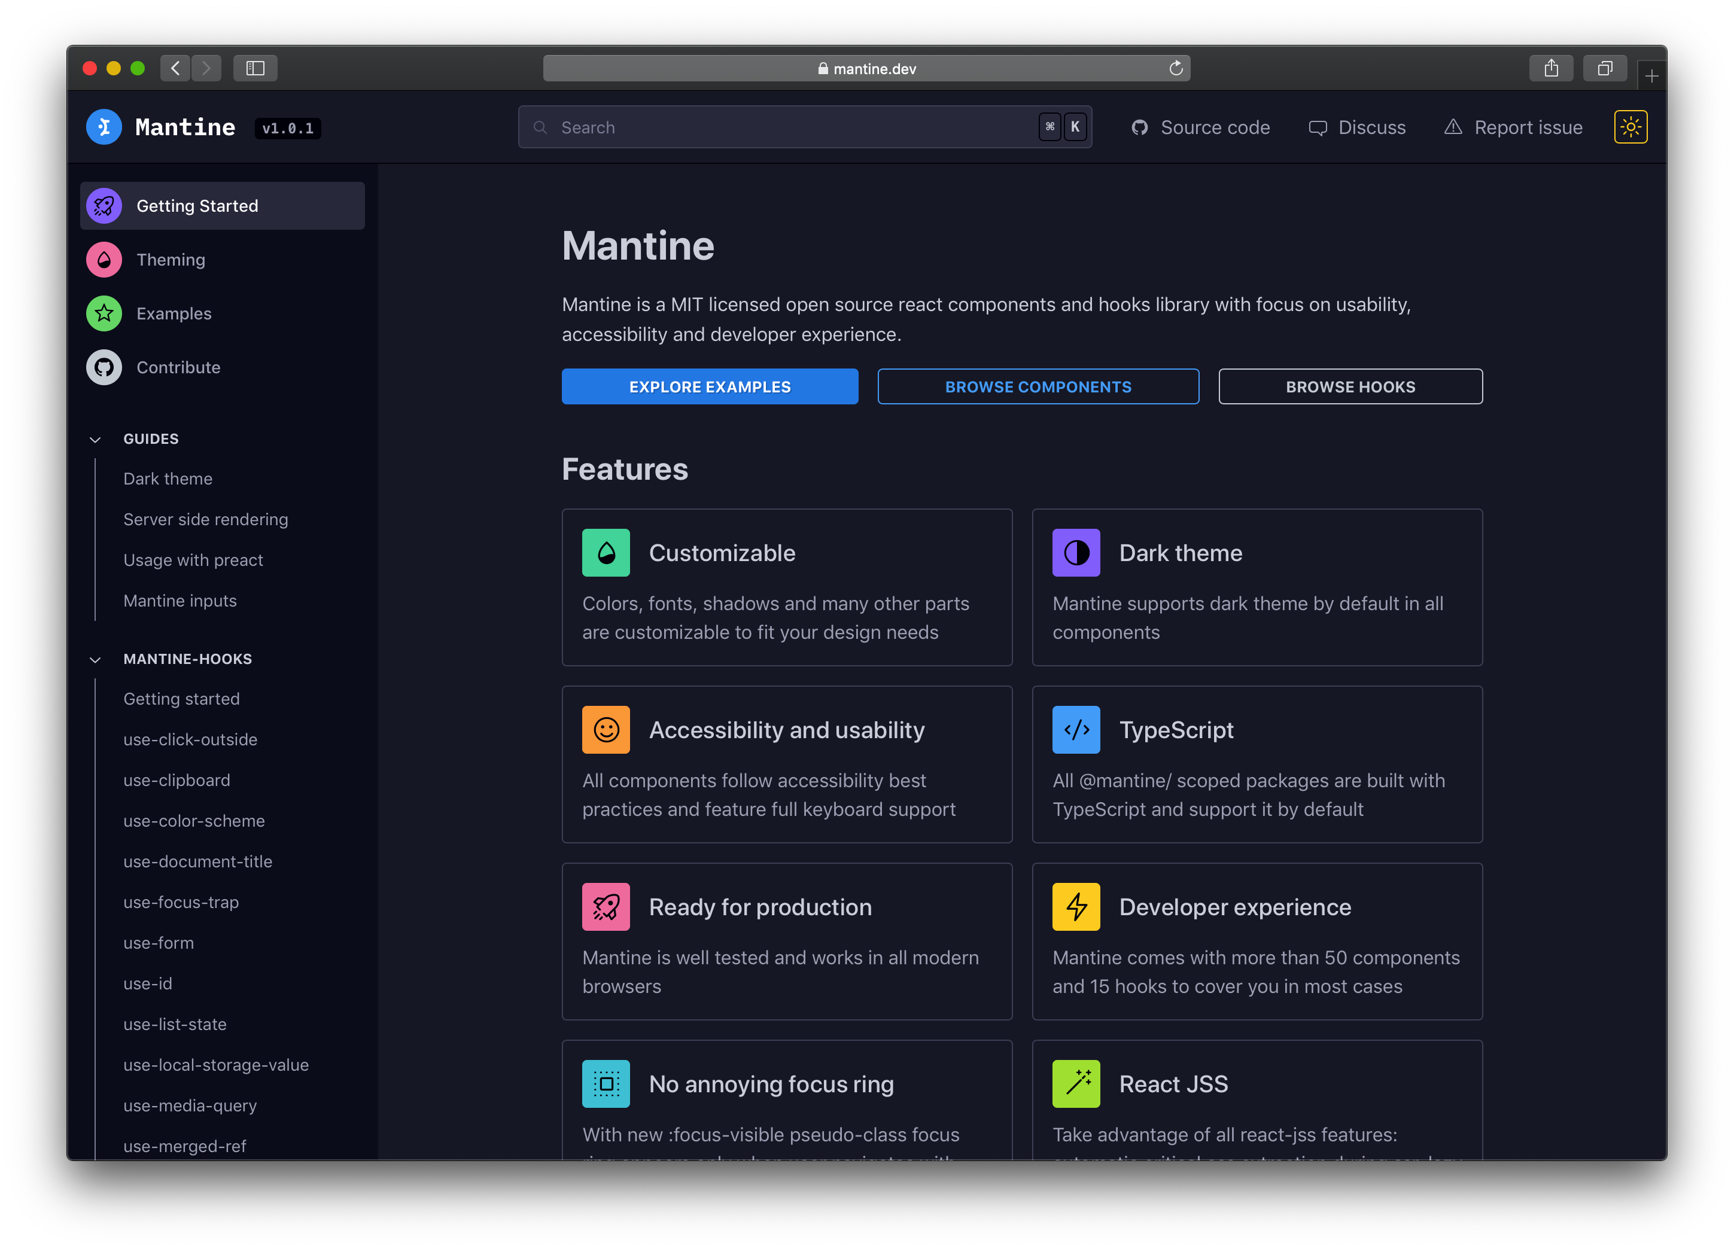
Task: Open the use-list-state hook page
Action: (175, 1024)
